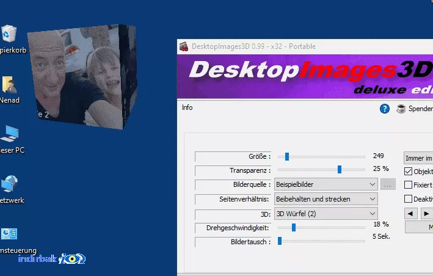Click the coffee cup Spenden icon
Viewport: 433px width, 276px height.
pyautogui.click(x=401, y=109)
